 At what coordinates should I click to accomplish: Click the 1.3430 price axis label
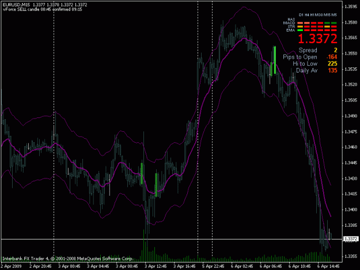pos(351,178)
